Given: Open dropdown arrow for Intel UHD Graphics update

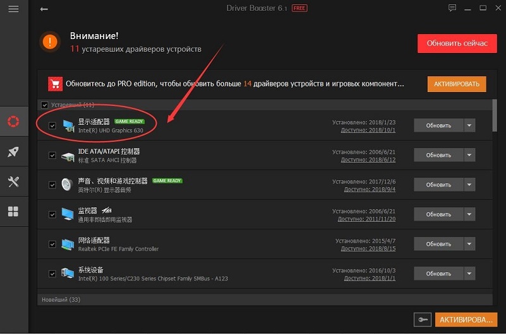Looking at the screenshot, I should [x=469, y=125].
